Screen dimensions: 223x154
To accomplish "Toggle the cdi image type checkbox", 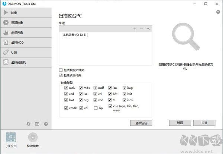I will (x=95, y=94).
